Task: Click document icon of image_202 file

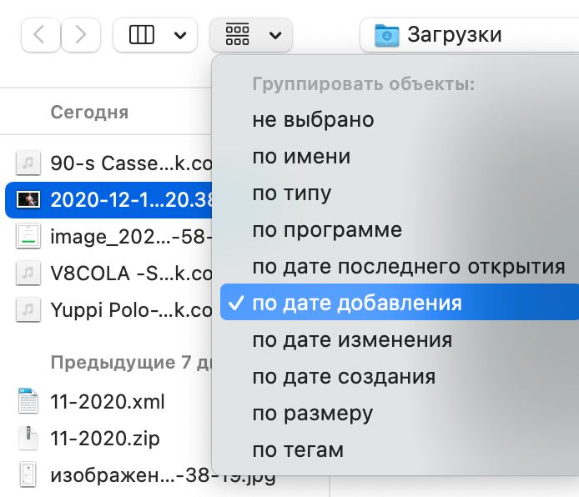Action: (x=28, y=236)
